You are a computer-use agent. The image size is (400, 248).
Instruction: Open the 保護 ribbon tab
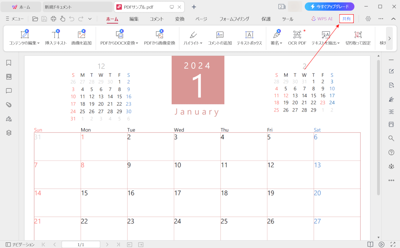click(266, 19)
